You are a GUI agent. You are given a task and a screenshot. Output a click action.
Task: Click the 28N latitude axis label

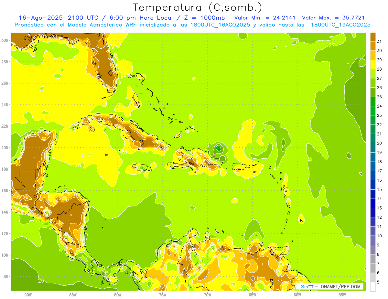[x=5, y=62]
